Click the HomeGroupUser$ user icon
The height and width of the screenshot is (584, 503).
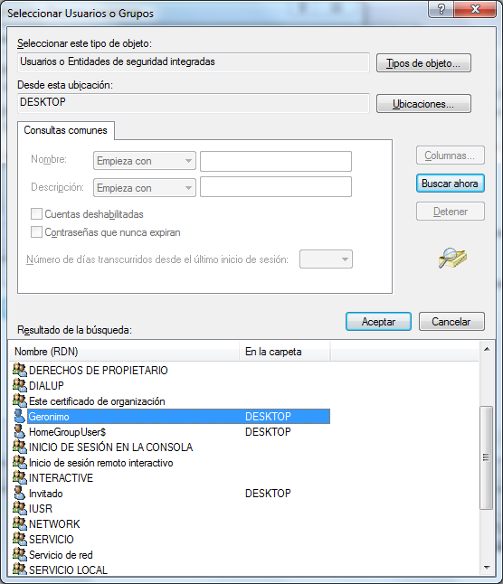(x=19, y=431)
